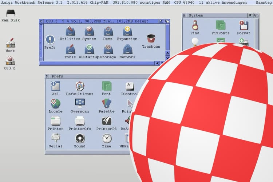Click the left arrow in OS3.2 horizontal scrollbar
Image resolution: width=273 pixels, height=182 pixels.
click(157, 63)
